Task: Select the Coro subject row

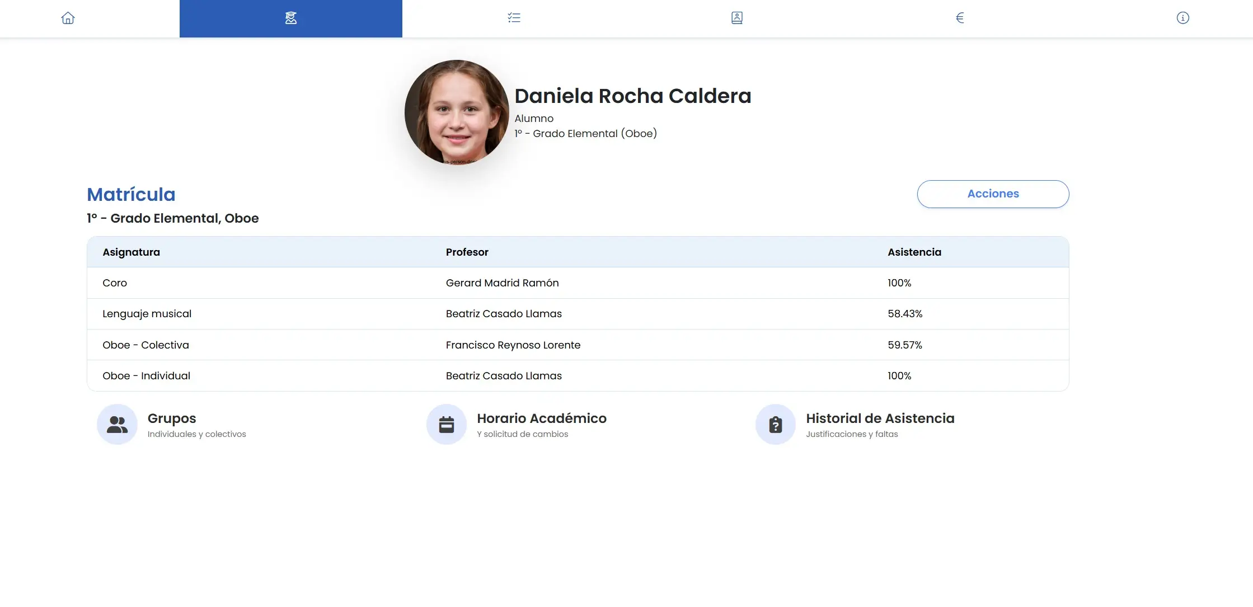Action: tap(114, 283)
